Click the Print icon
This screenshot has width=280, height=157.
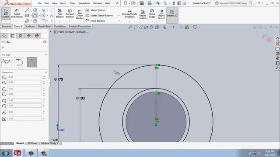150,3
